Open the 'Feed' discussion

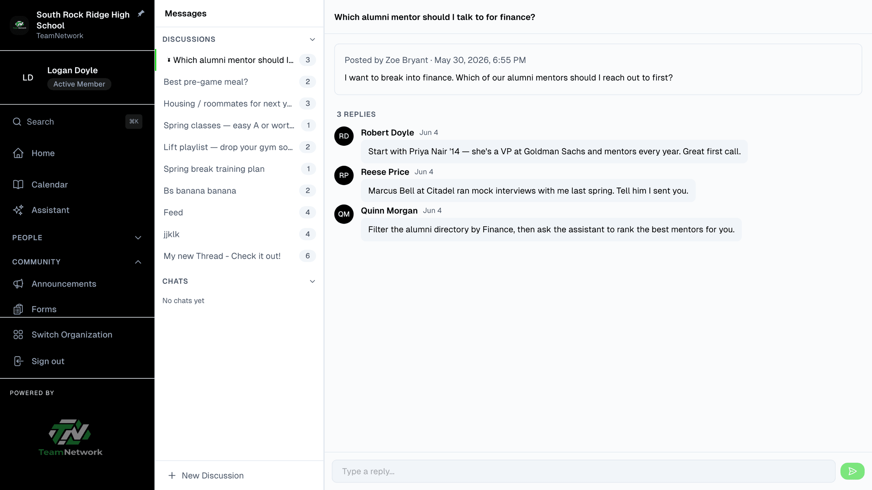(239, 212)
